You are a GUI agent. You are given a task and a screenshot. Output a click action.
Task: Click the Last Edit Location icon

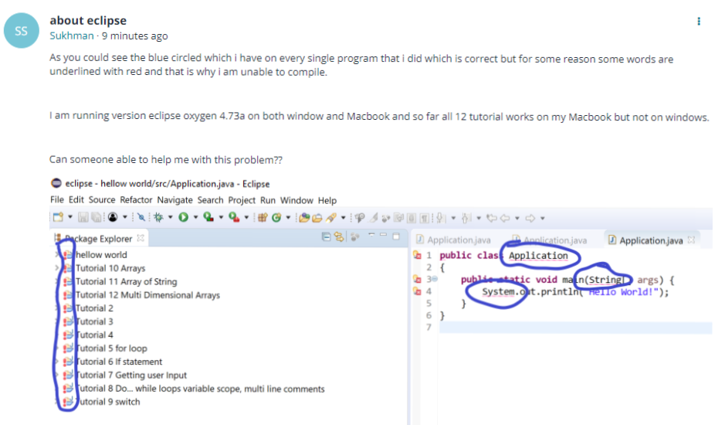coord(492,218)
